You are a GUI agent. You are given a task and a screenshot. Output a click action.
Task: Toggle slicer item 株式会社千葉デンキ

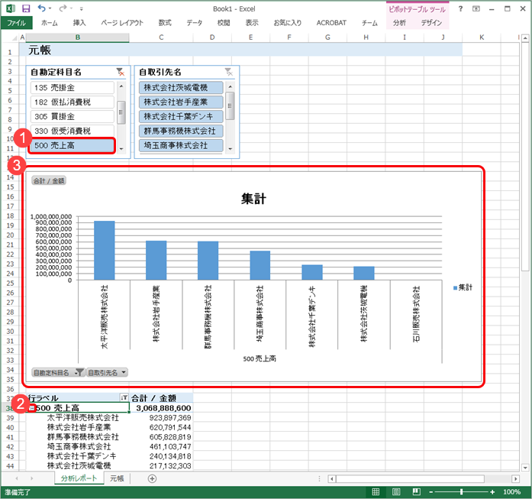pos(181,116)
